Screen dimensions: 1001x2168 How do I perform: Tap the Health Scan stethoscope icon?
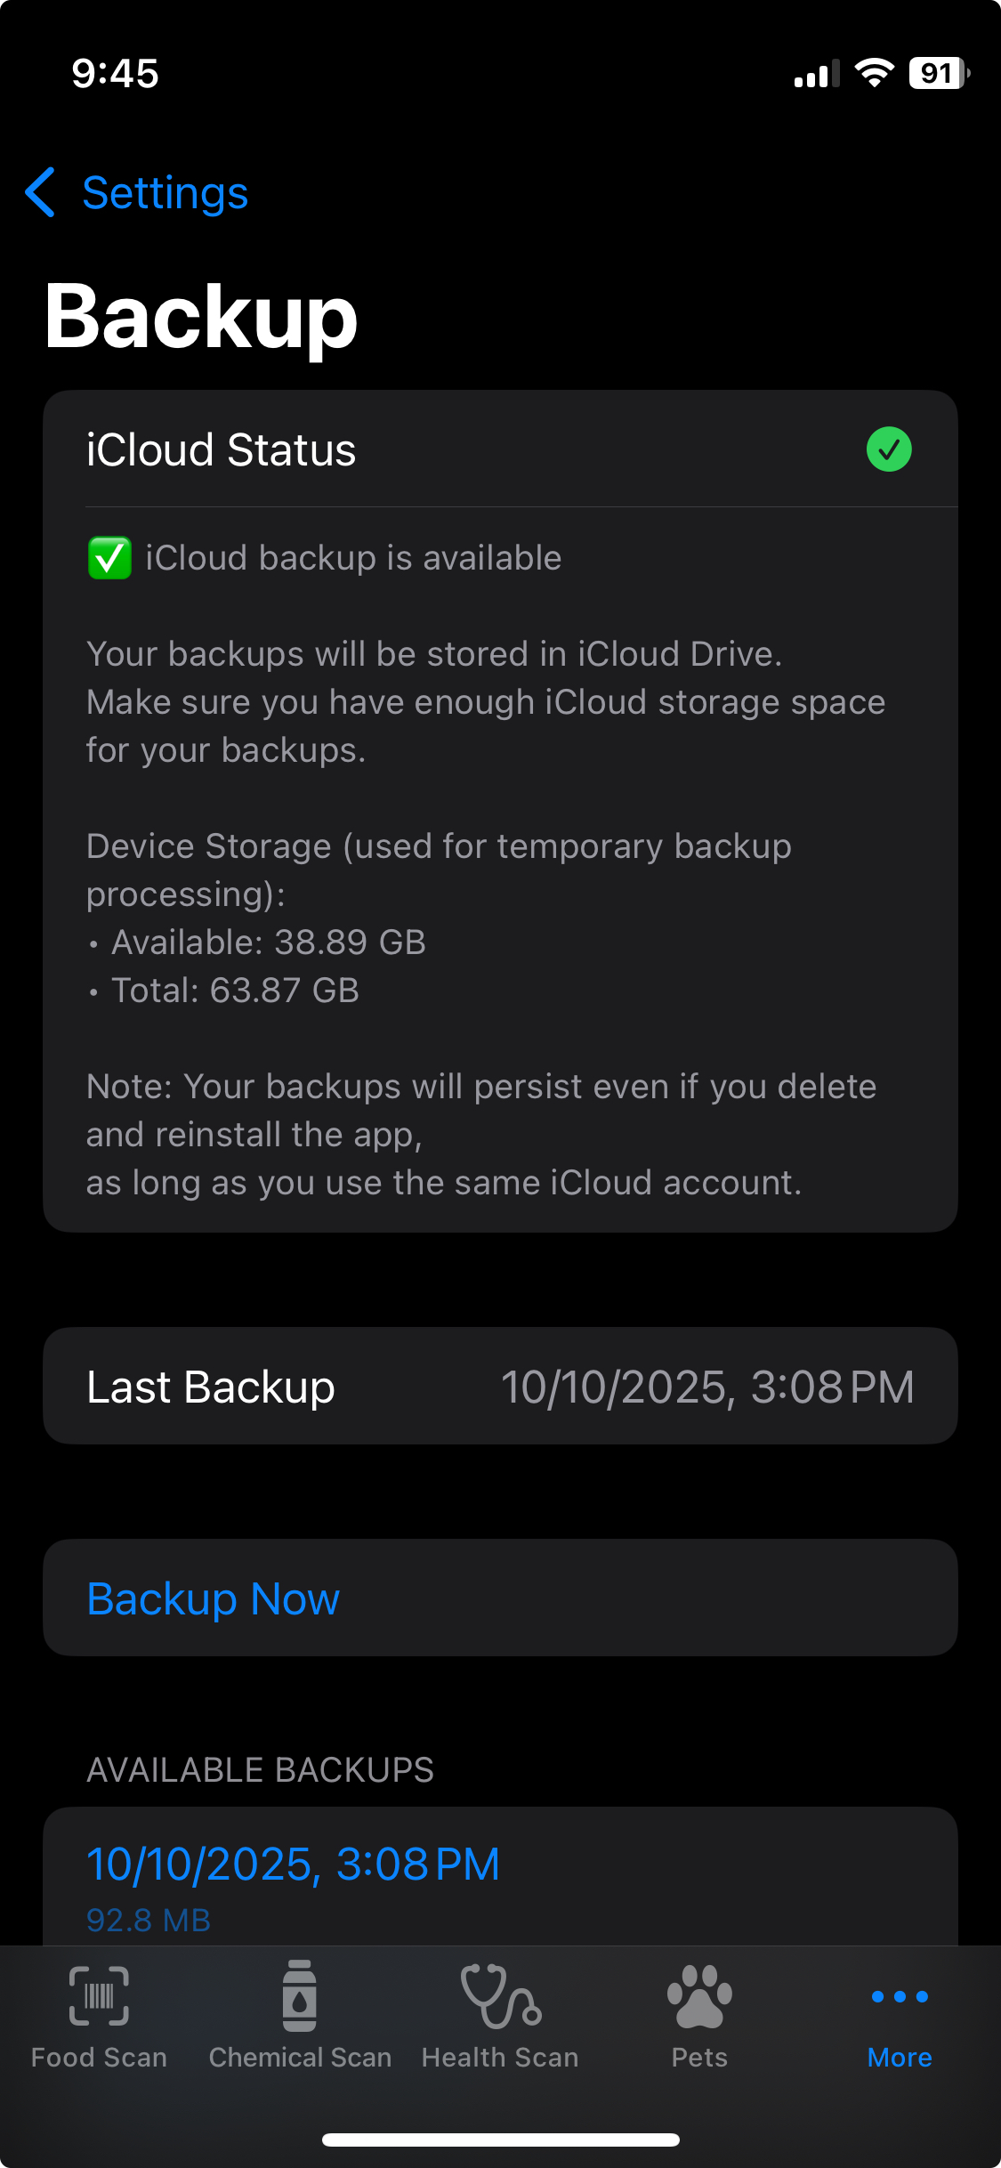point(500,1998)
